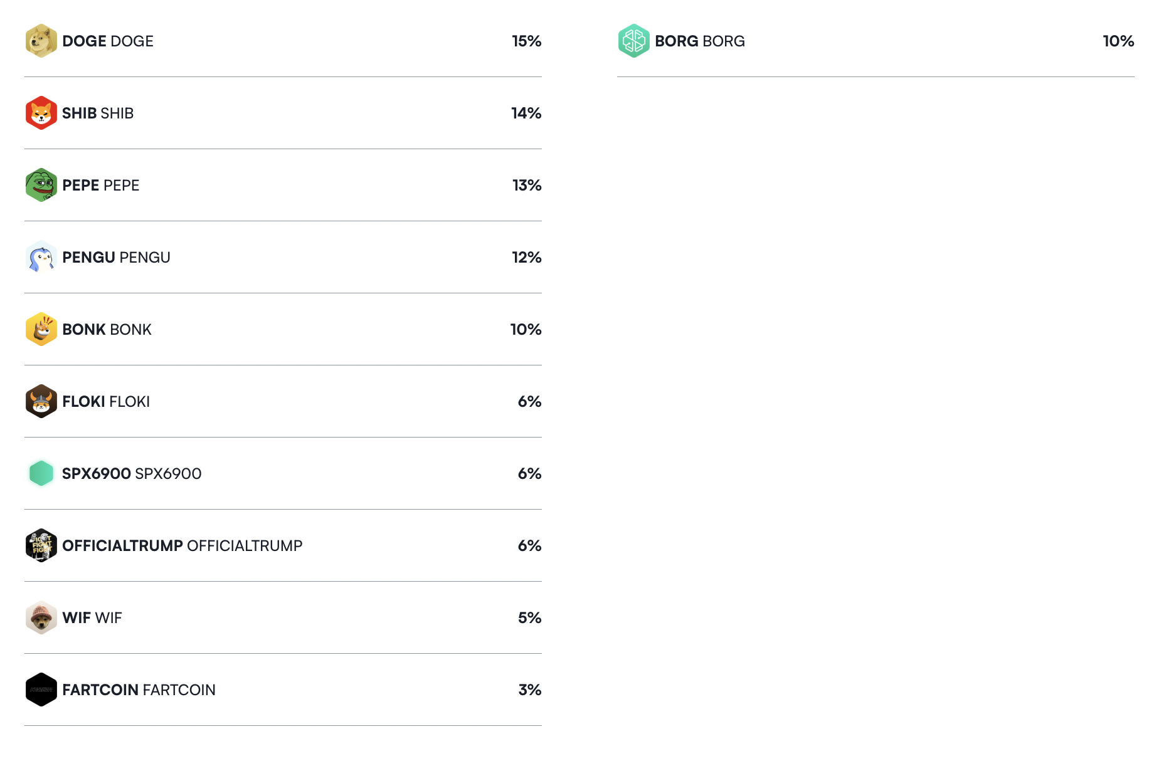This screenshot has width=1159, height=766.
Task: Click the 14% allocation for SHIB
Action: pyautogui.click(x=526, y=113)
